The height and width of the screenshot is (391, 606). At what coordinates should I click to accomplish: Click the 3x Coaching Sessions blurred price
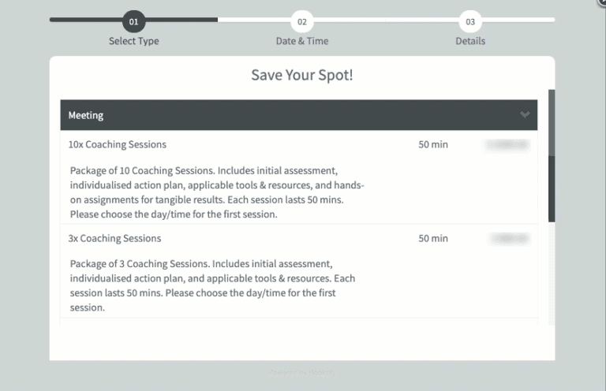click(509, 238)
